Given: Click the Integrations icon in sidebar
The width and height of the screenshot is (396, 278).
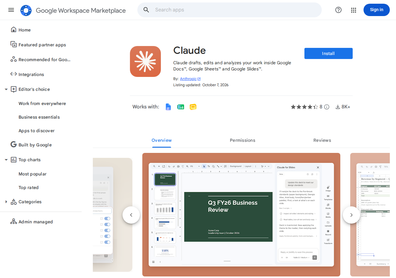Looking at the screenshot, I should point(14,74).
